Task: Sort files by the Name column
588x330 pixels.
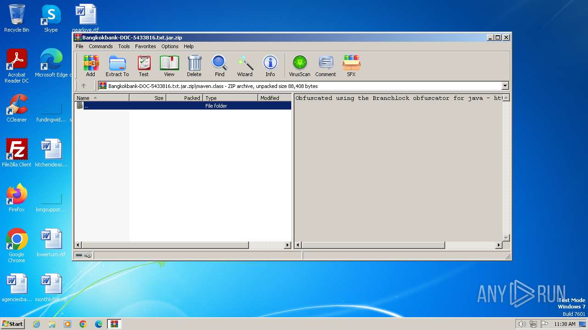Action: [x=102, y=98]
